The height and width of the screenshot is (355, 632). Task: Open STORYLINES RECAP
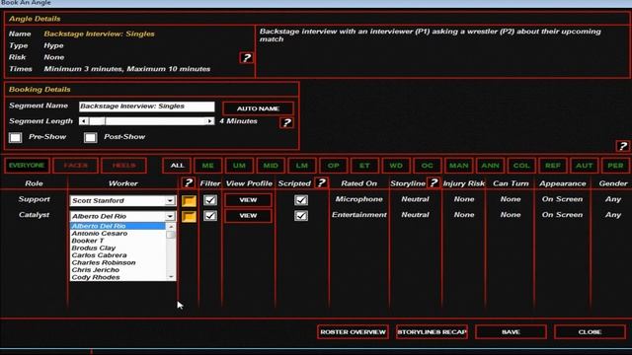point(432,332)
